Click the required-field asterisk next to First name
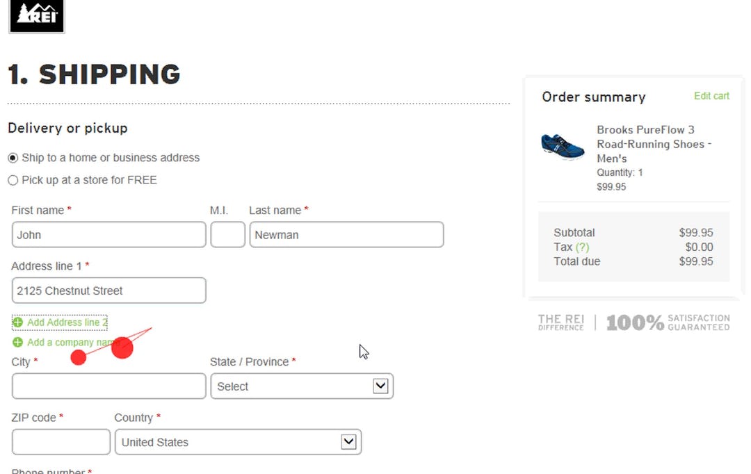751x474 pixels. click(x=69, y=210)
